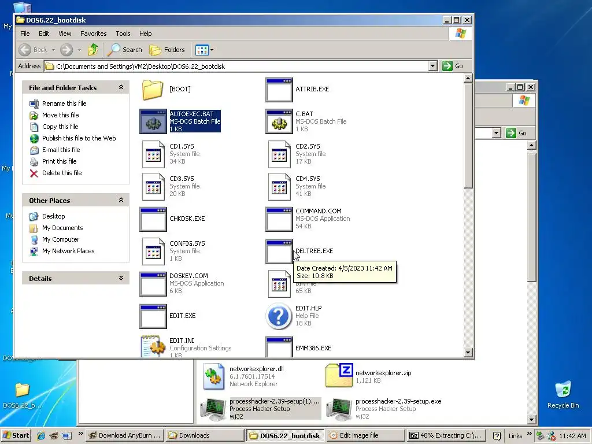Select the COMMAND.COM application icon
The height and width of the screenshot is (444, 592).
(x=279, y=219)
